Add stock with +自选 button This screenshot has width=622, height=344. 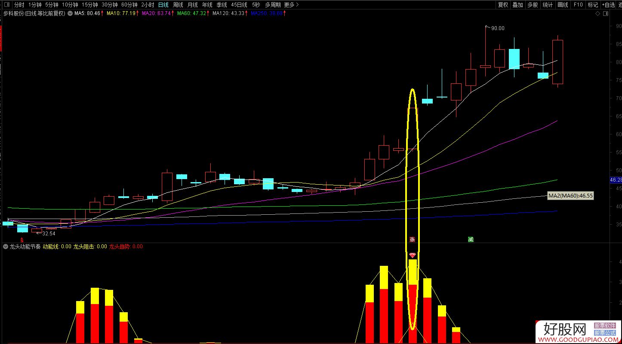pyautogui.click(x=608, y=5)
